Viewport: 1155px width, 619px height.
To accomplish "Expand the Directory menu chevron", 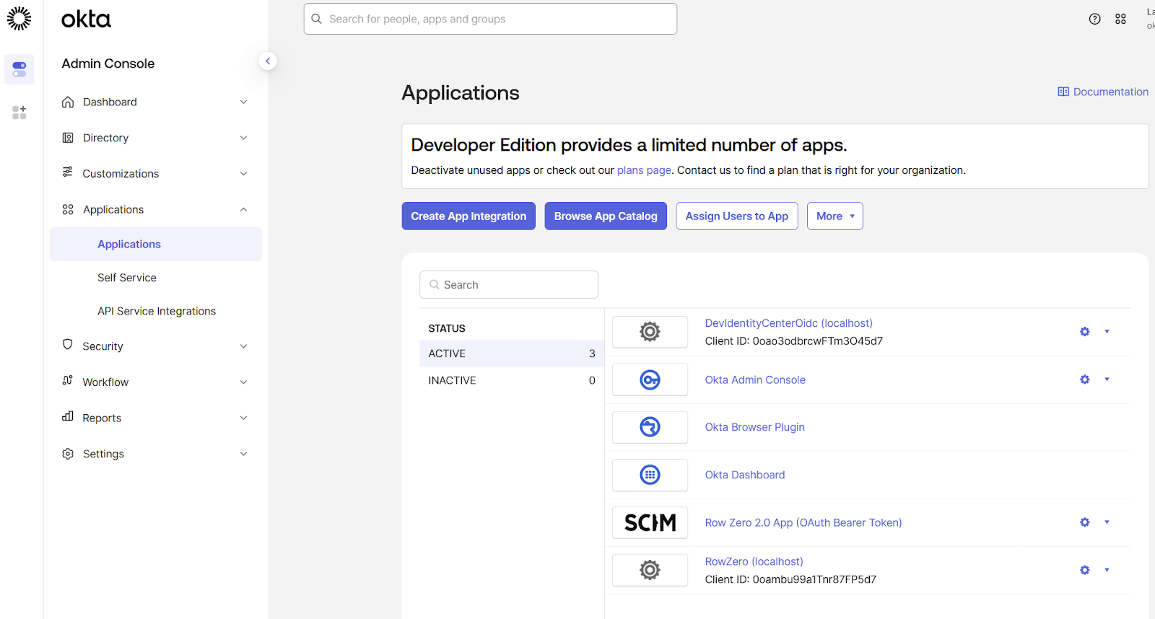I will pyautogui.click(x=243, y=138).
